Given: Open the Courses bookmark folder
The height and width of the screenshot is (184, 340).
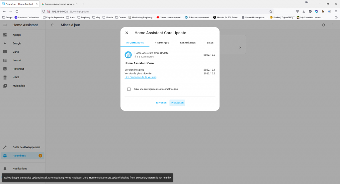Looking at the screenshot, I should (121, 17).
